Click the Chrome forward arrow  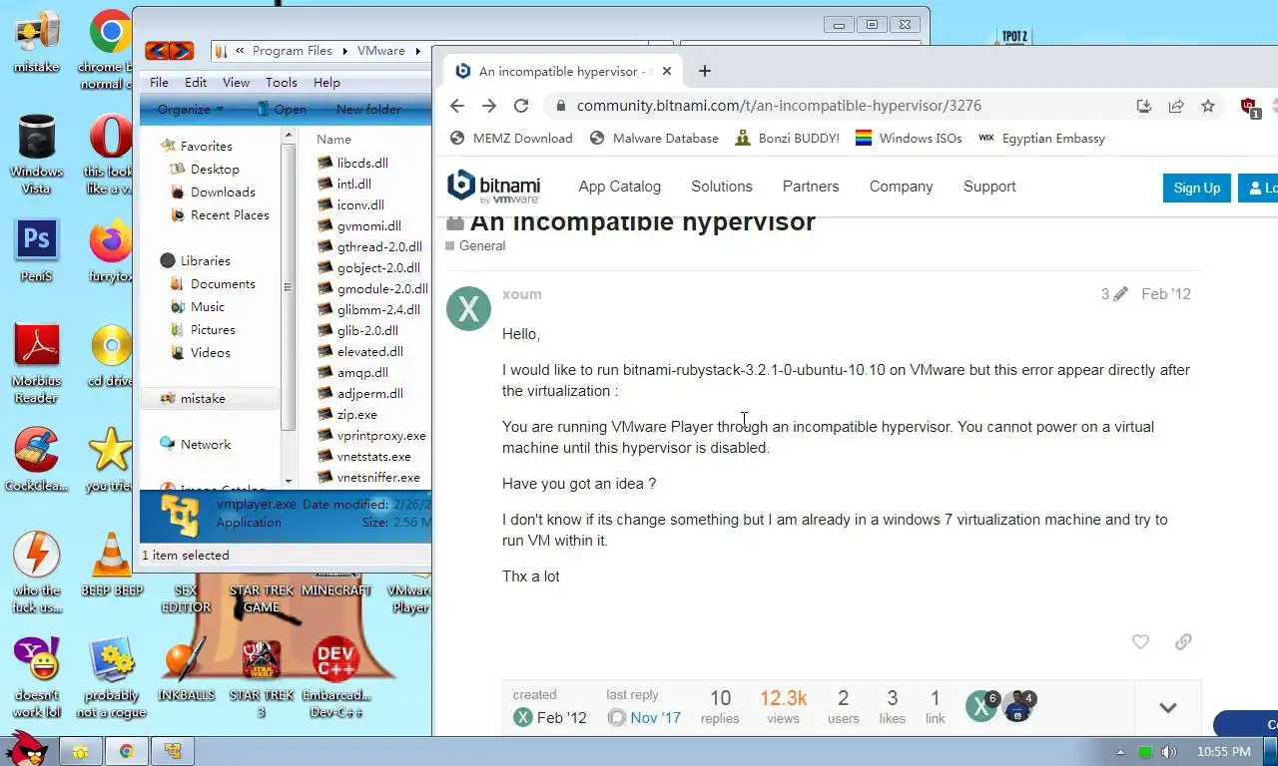coord(489,106)
